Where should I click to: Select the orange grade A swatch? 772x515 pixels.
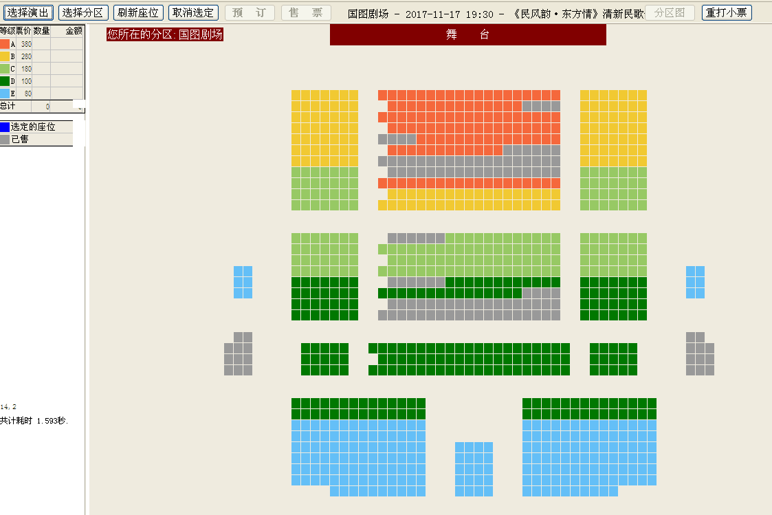pyautogui.click(x=5, y=44)
